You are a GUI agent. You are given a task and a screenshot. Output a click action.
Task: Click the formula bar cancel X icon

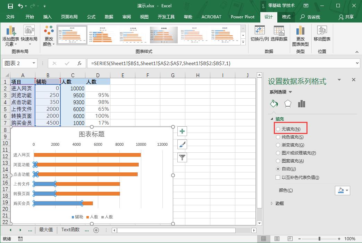(x=54, y=63)
